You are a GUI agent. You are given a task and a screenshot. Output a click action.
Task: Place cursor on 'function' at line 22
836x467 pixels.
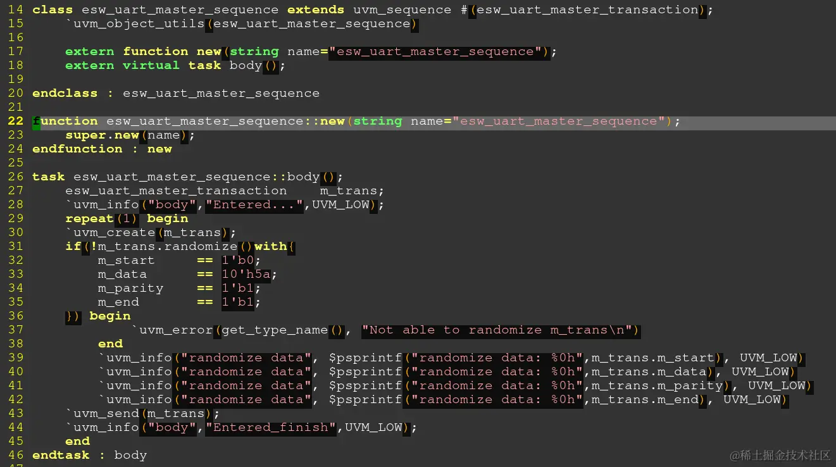[x=65, y=121]
